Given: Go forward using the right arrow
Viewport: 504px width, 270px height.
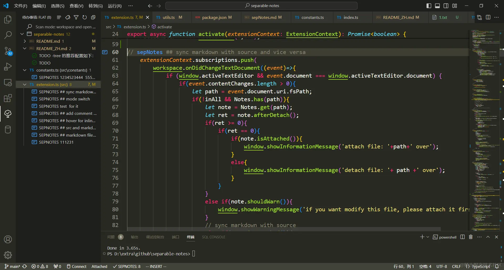Looking at the screenshot, I should pyautogui.click(x=159, y=6).
